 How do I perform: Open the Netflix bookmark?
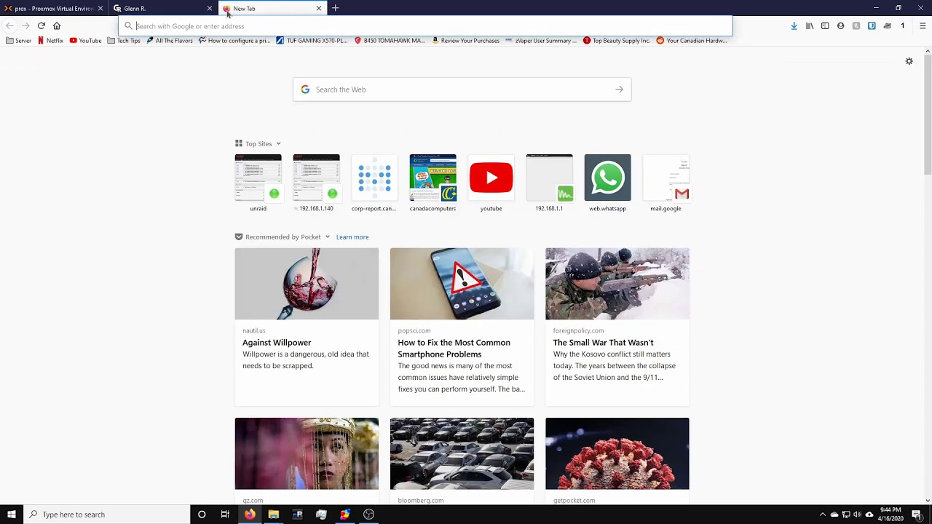[50, 41]
